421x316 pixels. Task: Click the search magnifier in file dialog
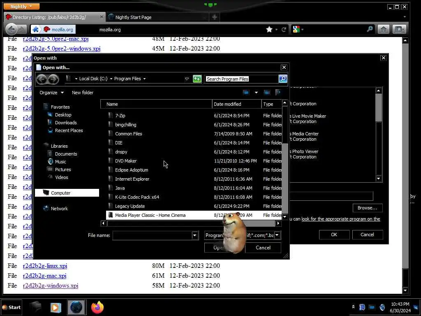(x=283, y=79)
